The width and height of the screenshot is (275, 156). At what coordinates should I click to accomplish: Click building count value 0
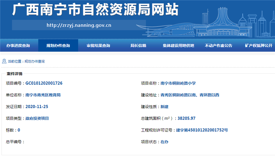tap(19, 130)
